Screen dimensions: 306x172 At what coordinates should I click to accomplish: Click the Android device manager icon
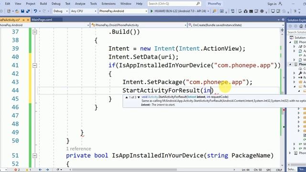tap(240, 11)
